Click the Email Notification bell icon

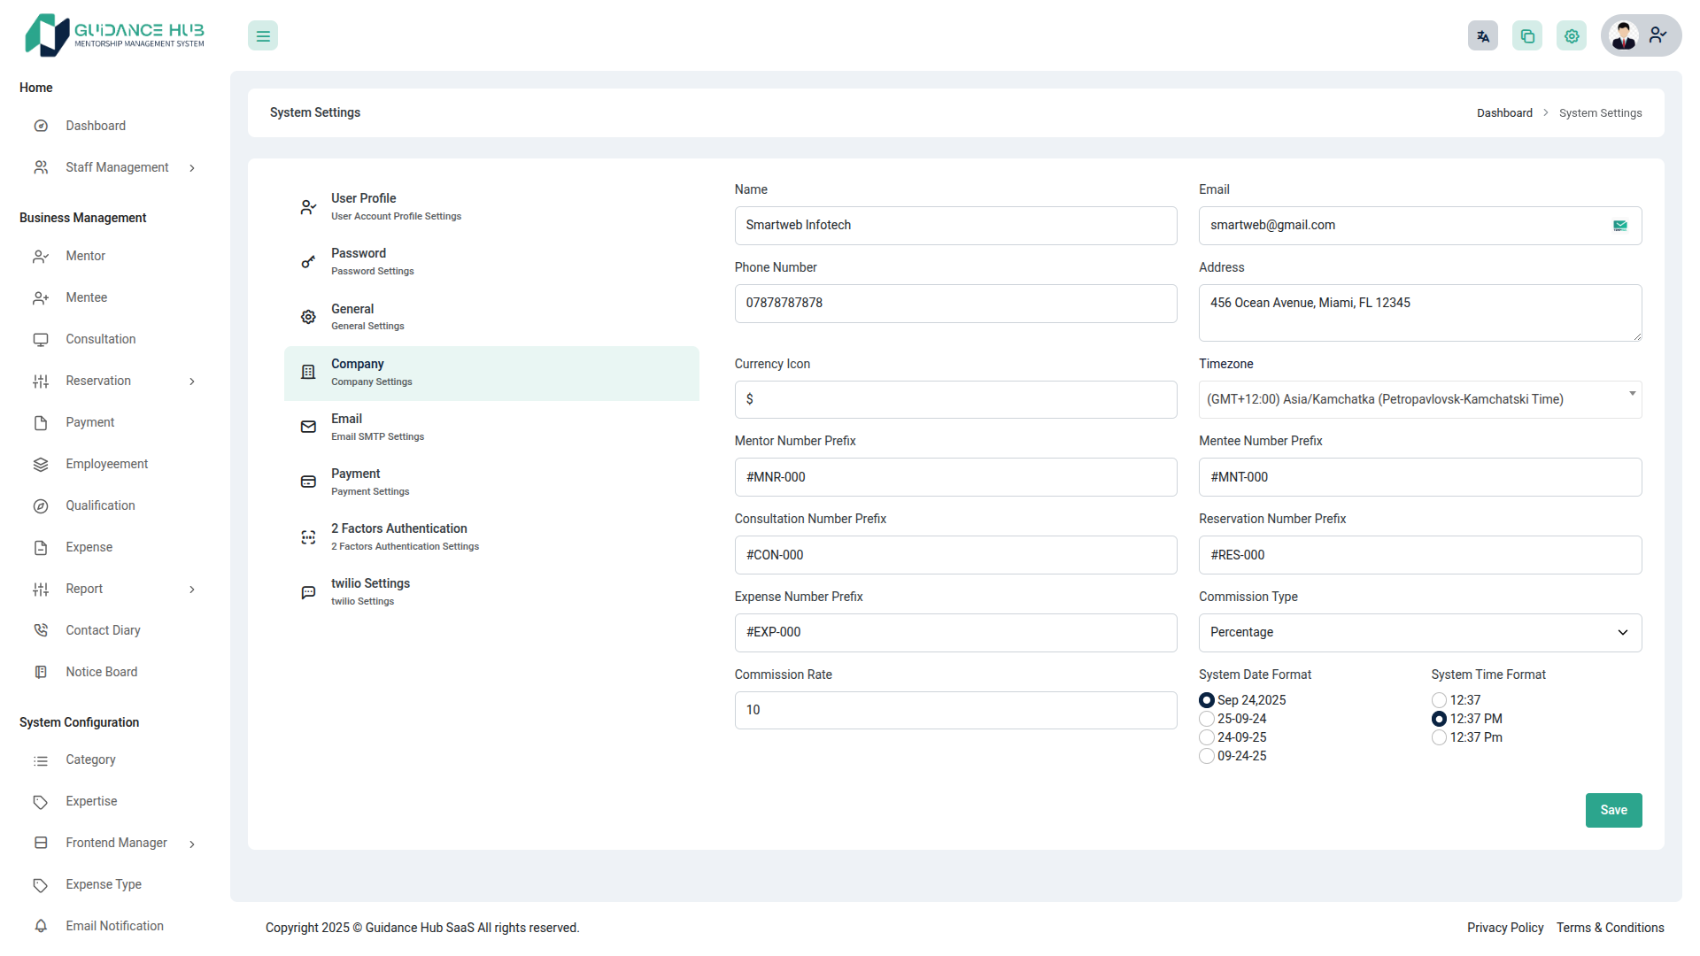(41, 926)
